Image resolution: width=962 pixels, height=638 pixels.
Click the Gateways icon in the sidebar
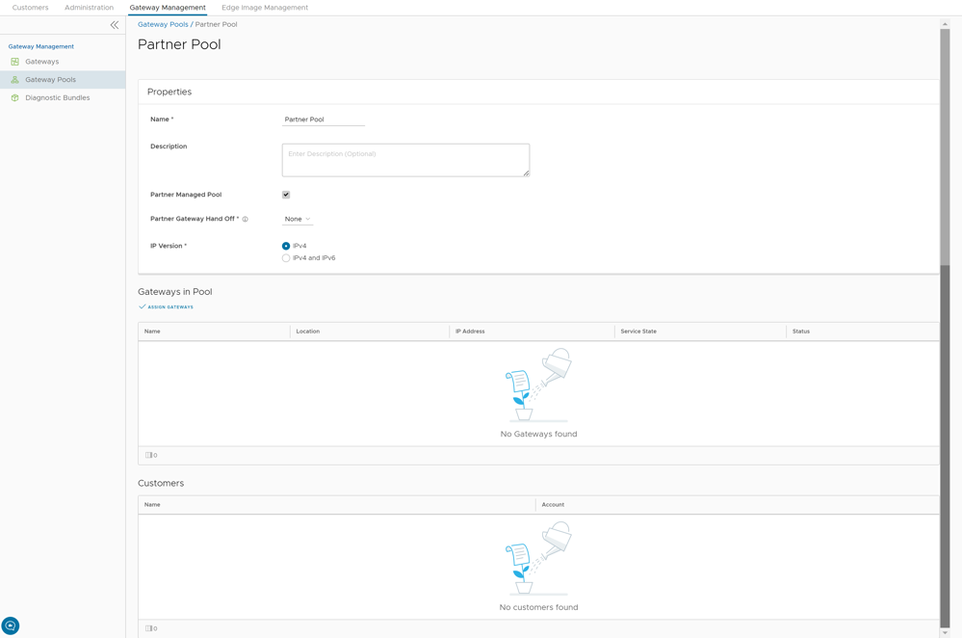click(x=15, y=62)
